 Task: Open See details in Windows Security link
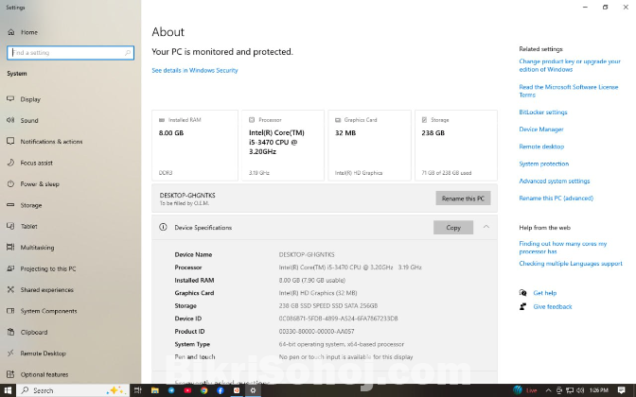(195, 70)
